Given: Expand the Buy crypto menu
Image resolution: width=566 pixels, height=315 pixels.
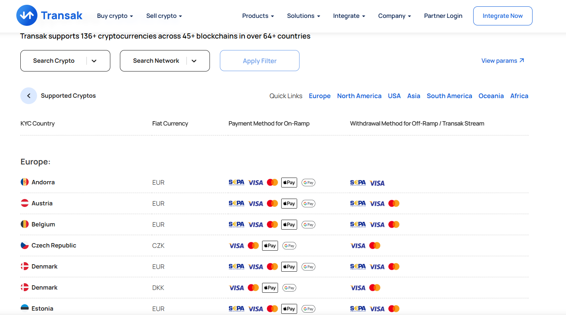Looking at the screenshot, I should [115, 16].
